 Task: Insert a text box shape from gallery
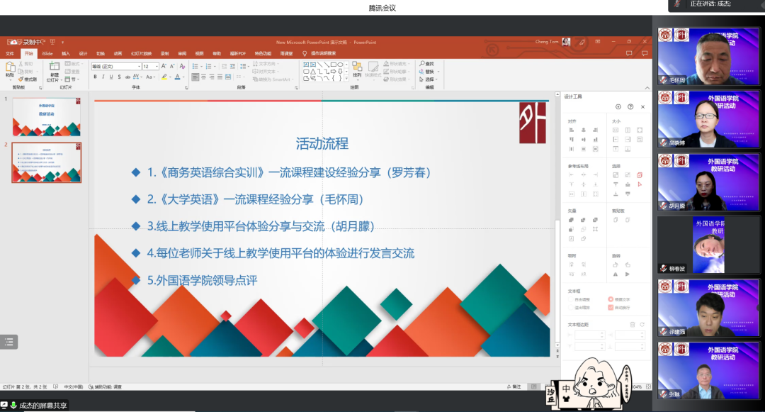pyautogui.click(x=306, y=65)
